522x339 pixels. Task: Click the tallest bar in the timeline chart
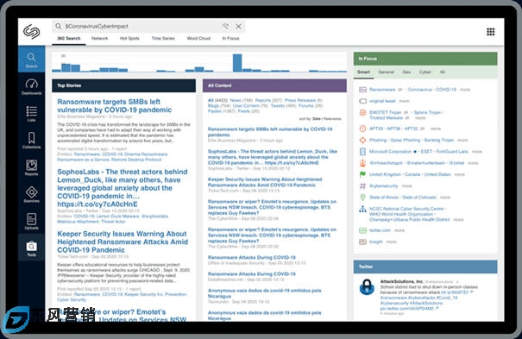pyautogui.click(x=237, y=63)
